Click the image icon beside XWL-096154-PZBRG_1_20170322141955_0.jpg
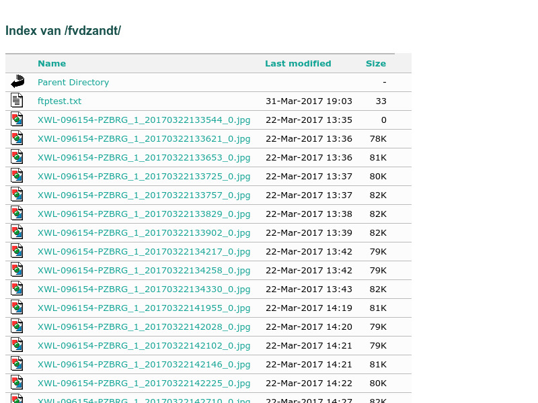Viewport: 538px width, 403px height. coord(17,307)
